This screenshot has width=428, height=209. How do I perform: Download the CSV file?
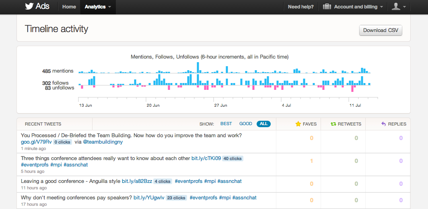[381, 30]
